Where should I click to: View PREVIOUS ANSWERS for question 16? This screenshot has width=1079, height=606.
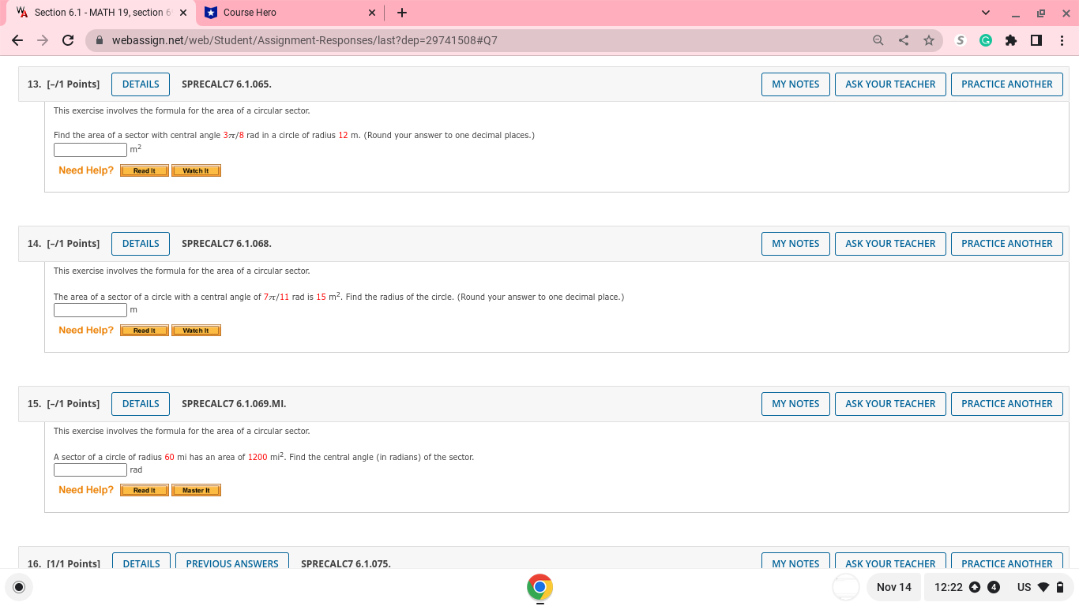(x=232, y=562)
